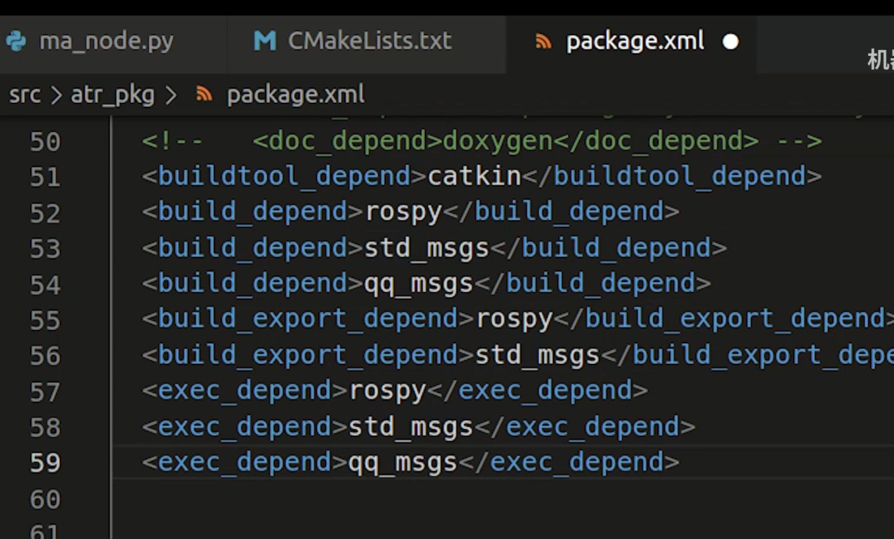Viewport: 894px width, 539px height.
Task: Click the Python icon on ma_node.py tab
Action: coord(17,41)
